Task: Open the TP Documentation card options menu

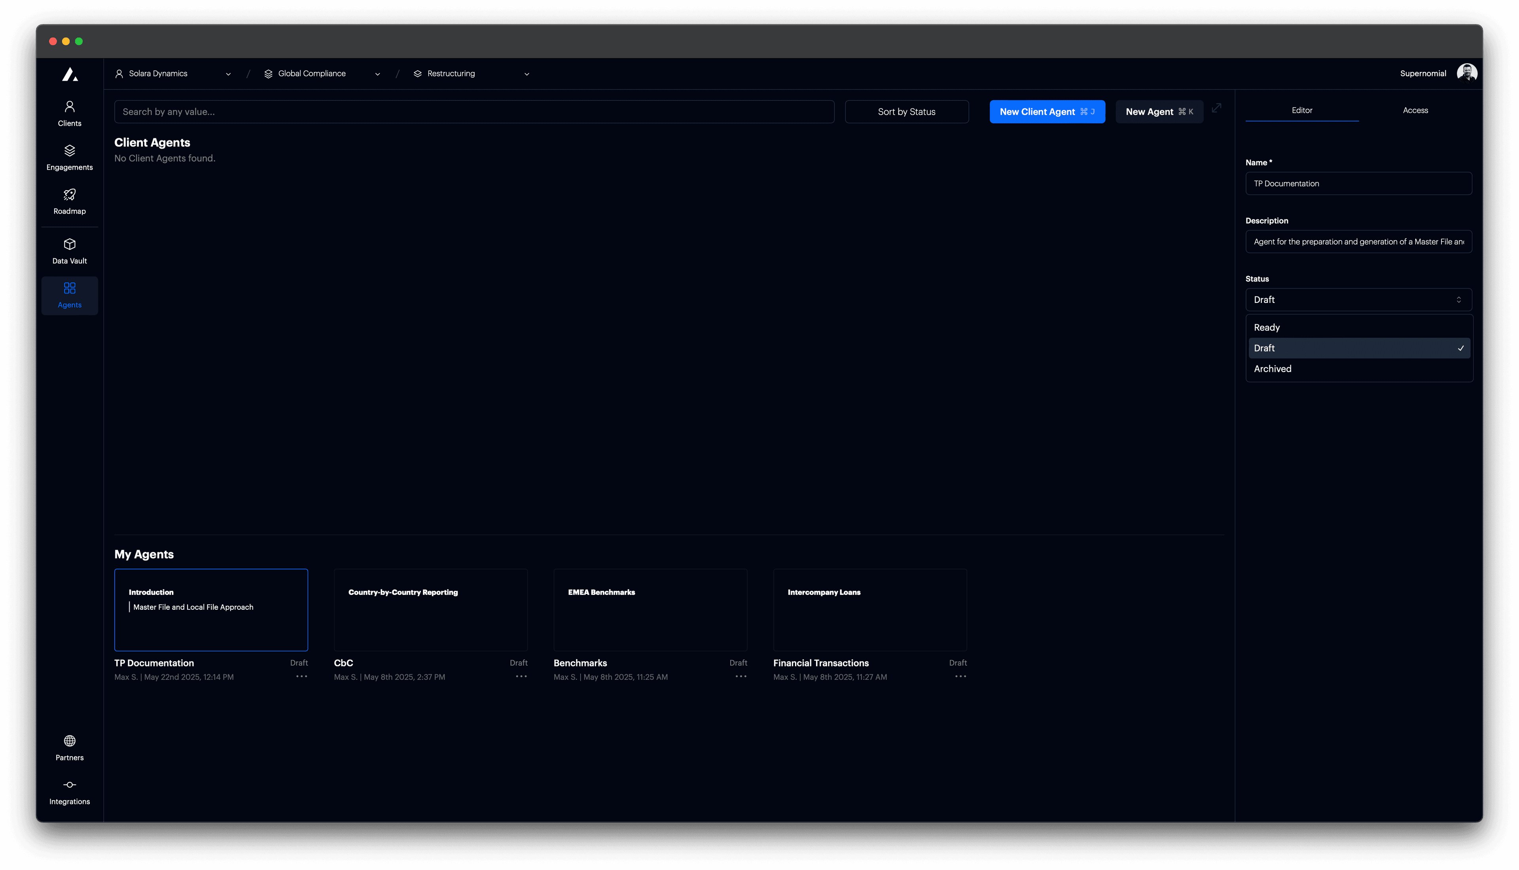Action: point(302,676)
